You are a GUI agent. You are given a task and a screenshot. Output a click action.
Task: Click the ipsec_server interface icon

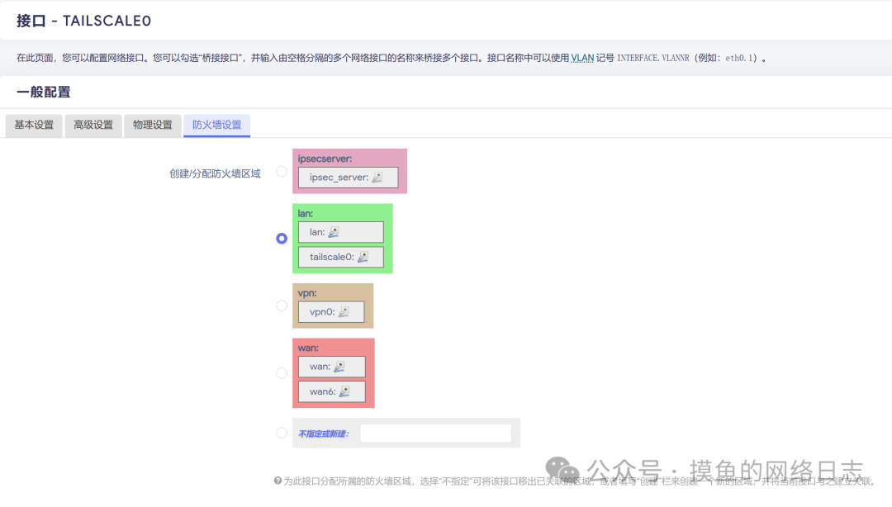[x=377, y=178]
